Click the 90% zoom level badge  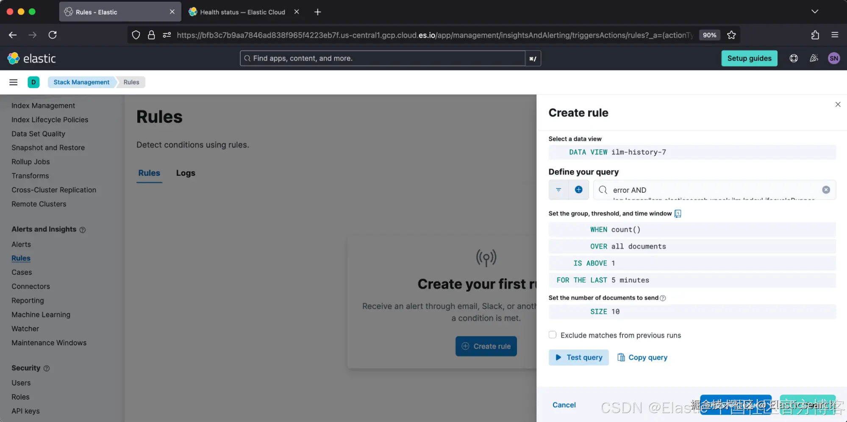709,35
